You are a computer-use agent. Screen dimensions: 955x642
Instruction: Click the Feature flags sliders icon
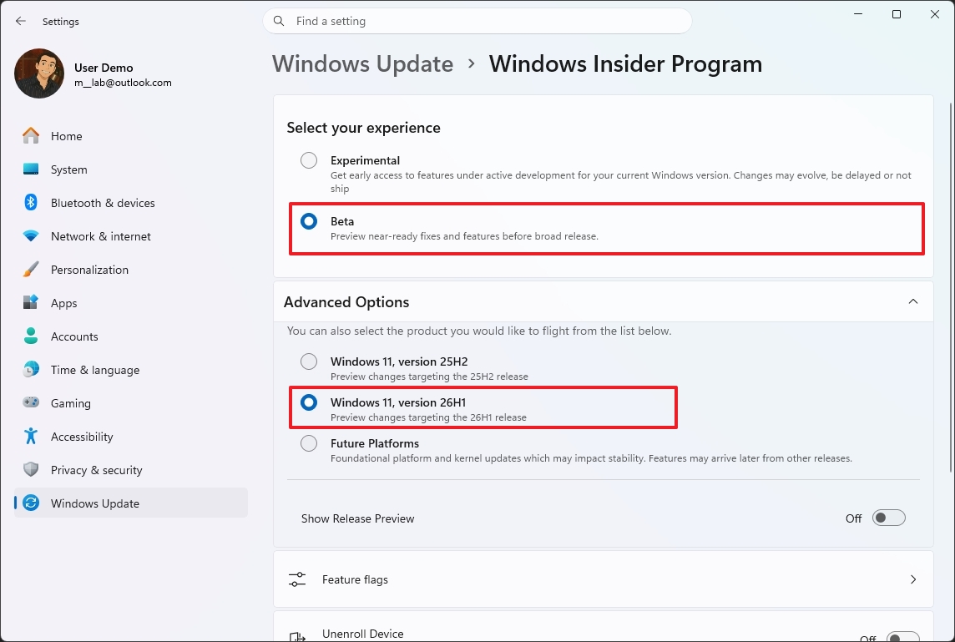coord(297,579)
